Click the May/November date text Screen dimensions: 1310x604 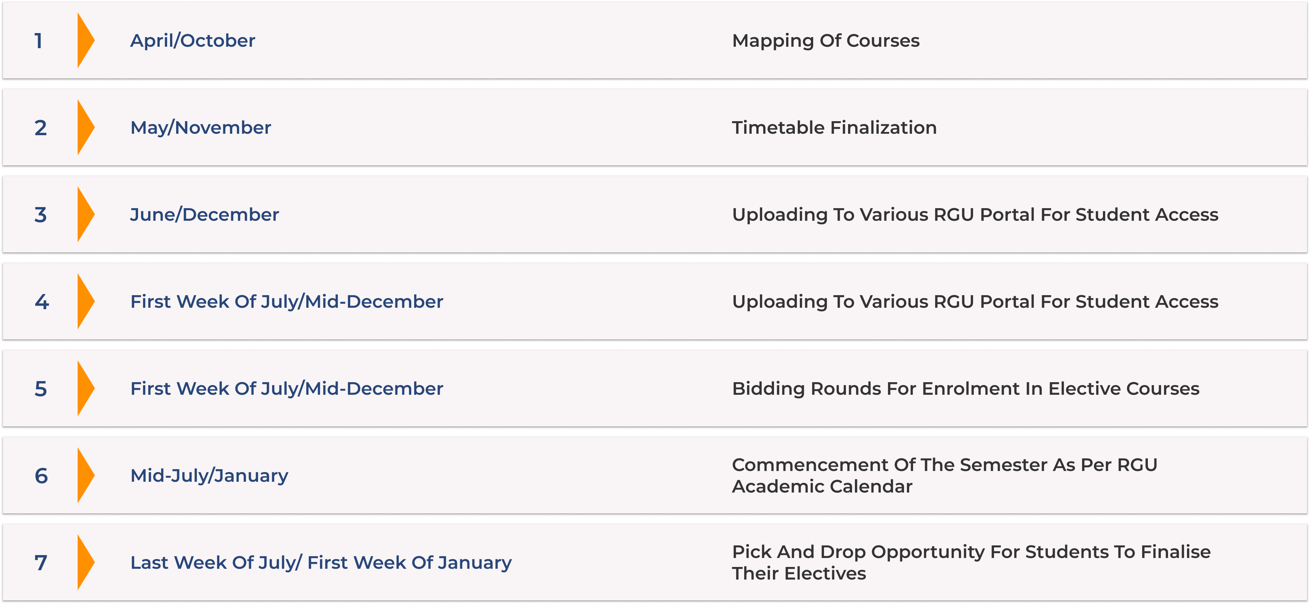click(201, 128)
